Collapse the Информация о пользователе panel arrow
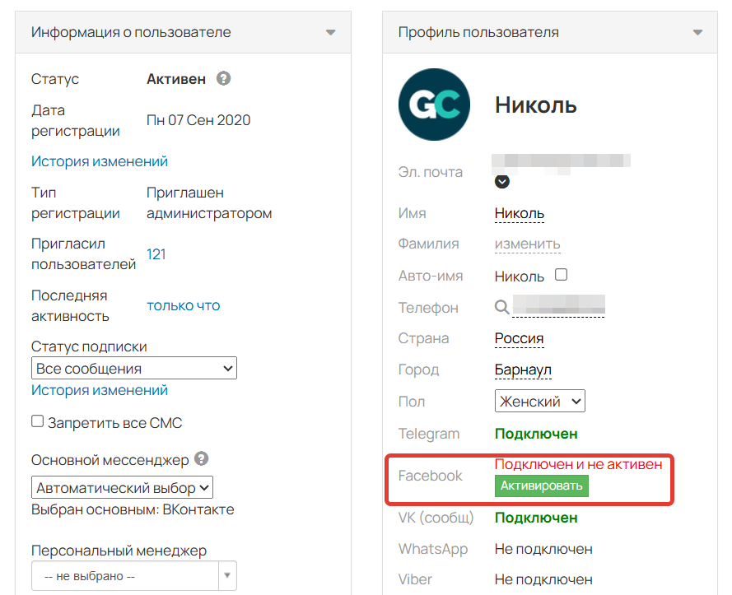Screen dimensions: 732x595 coord(330,33)
